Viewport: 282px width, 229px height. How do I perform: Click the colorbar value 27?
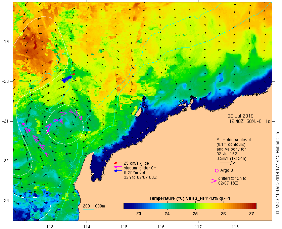[251, 214]
